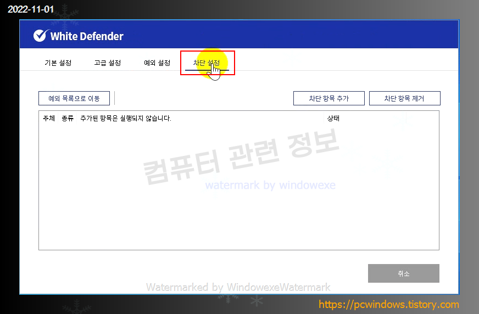Screen dimensions: 479x314
Task: Remove a block item with 차단 항목 제거
Action: click(404, 98)
